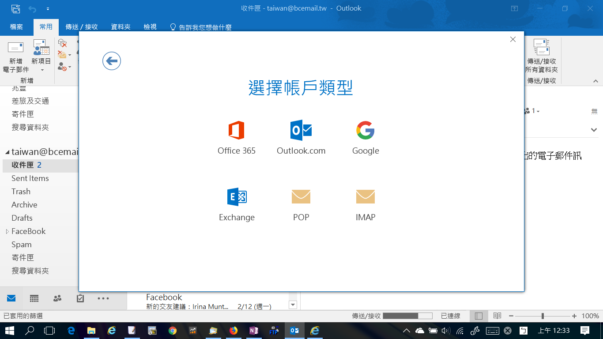Open the Sent Items folder

point(30,178)
